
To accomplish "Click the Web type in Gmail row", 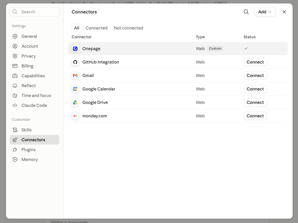I will coord(200,75).
